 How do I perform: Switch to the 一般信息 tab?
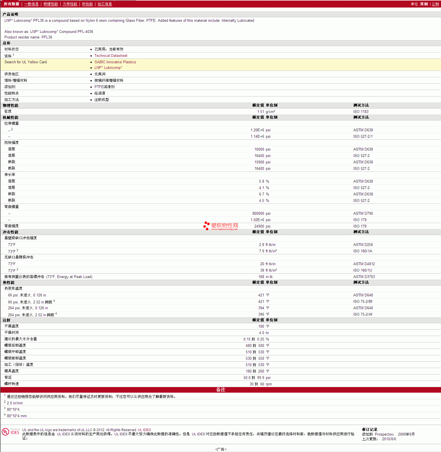(31, 4)
